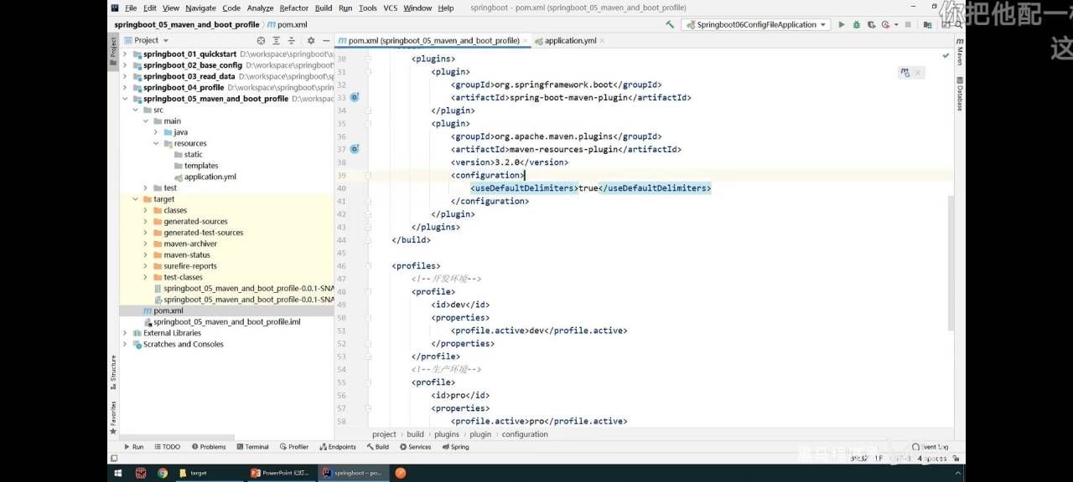
Task: Click the 4 spaces indent indicator
Action: 932,459
